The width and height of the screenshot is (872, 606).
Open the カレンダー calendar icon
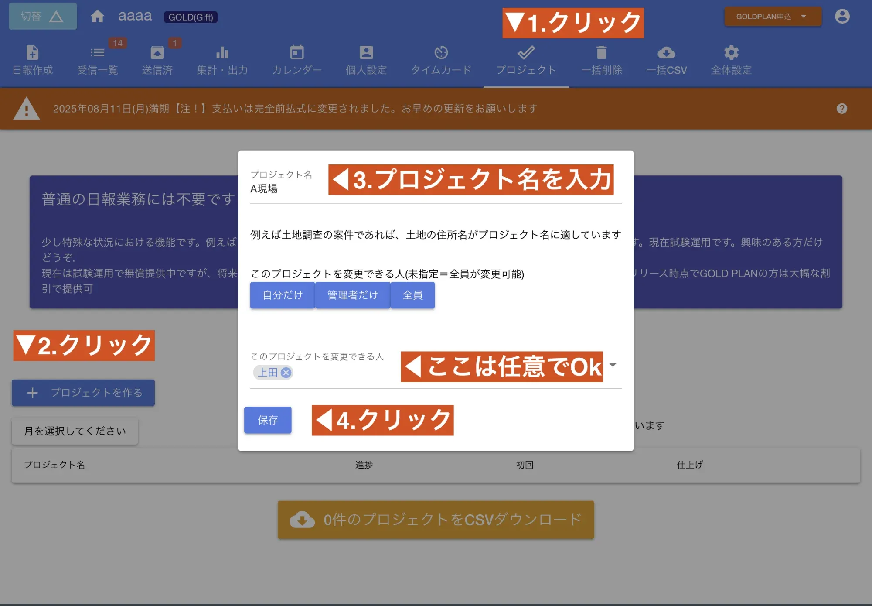tap(296, 60)
